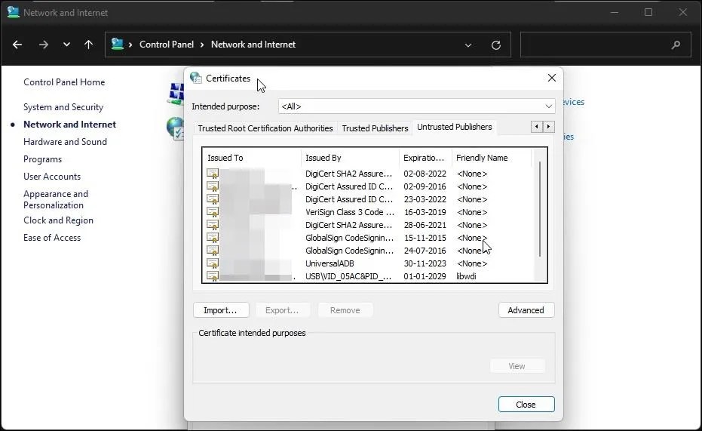Sort by Issued By column header
Image resolution: width=702 pixels, height=431 pixels.
[x=350, y=158]
